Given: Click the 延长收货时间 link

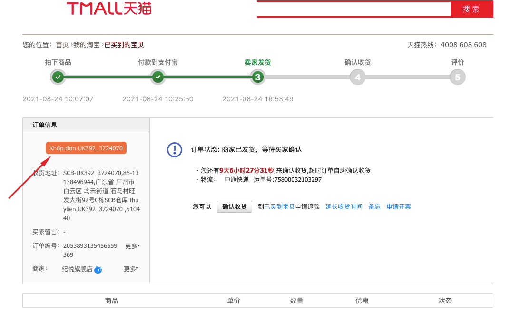Looking at the screenshot, I should tap(344, 206).
